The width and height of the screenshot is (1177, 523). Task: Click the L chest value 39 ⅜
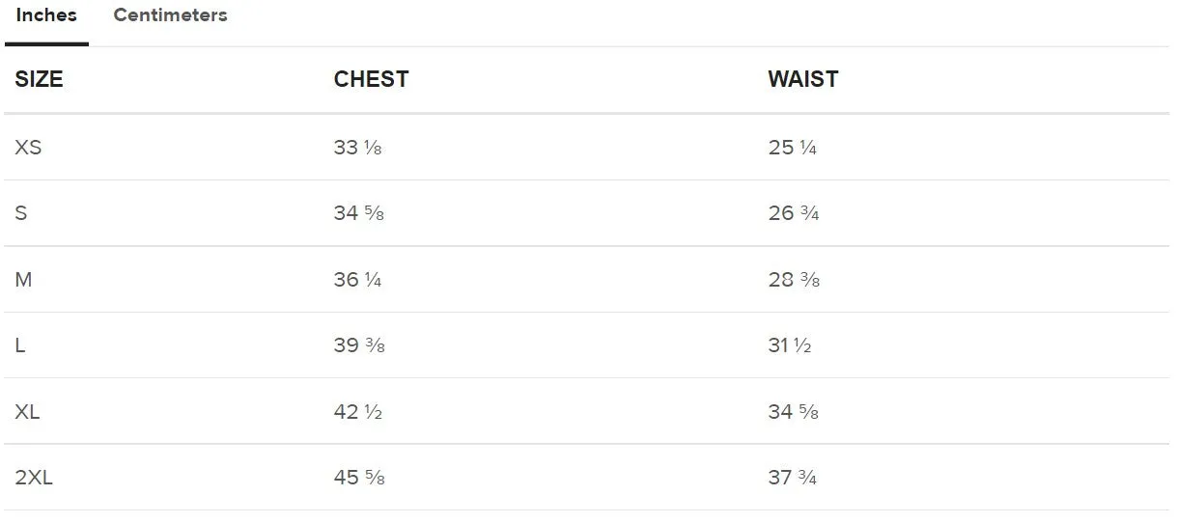[359, 345]
